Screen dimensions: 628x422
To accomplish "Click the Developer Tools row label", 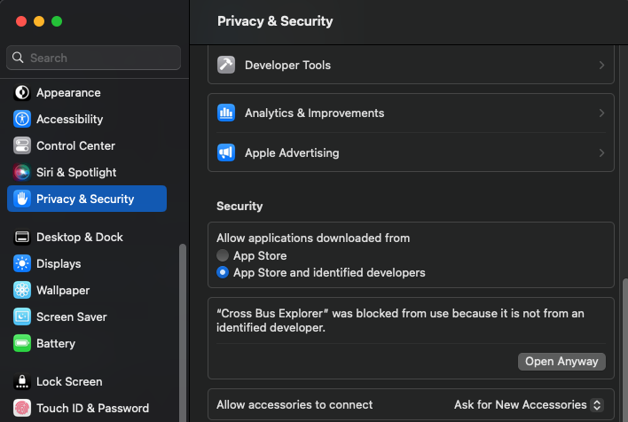I will [x=287, y=65].
